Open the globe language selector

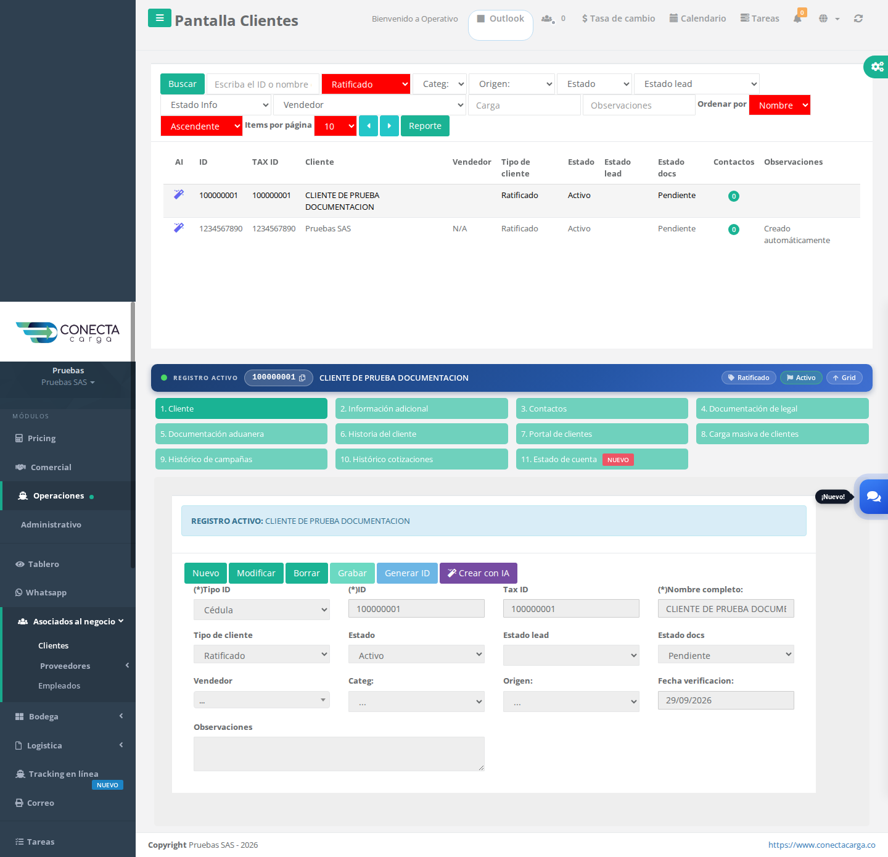[x=829, y=19]
